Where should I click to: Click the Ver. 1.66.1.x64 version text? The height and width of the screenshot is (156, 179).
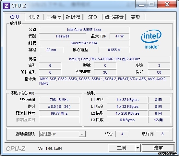point(50,149)
